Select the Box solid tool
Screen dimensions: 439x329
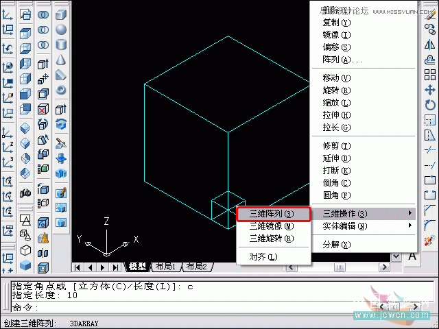point(61,14)
